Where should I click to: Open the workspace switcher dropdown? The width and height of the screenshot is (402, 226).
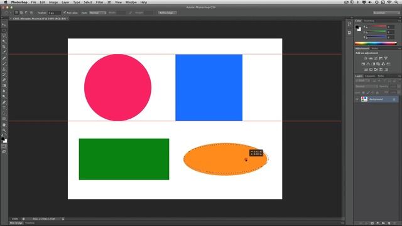pyautogui.click(x=386, y=13)
